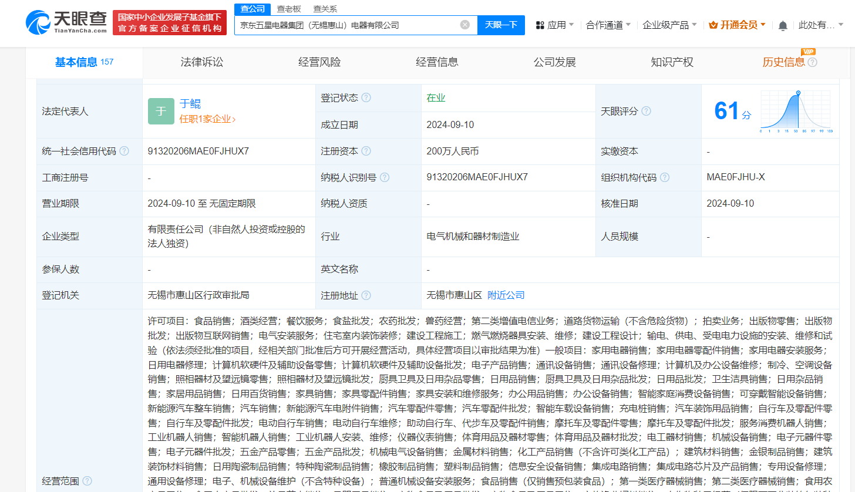Switch to the 查老板 tab
This screenshot has width=855, height=492.
coord(288,9)
